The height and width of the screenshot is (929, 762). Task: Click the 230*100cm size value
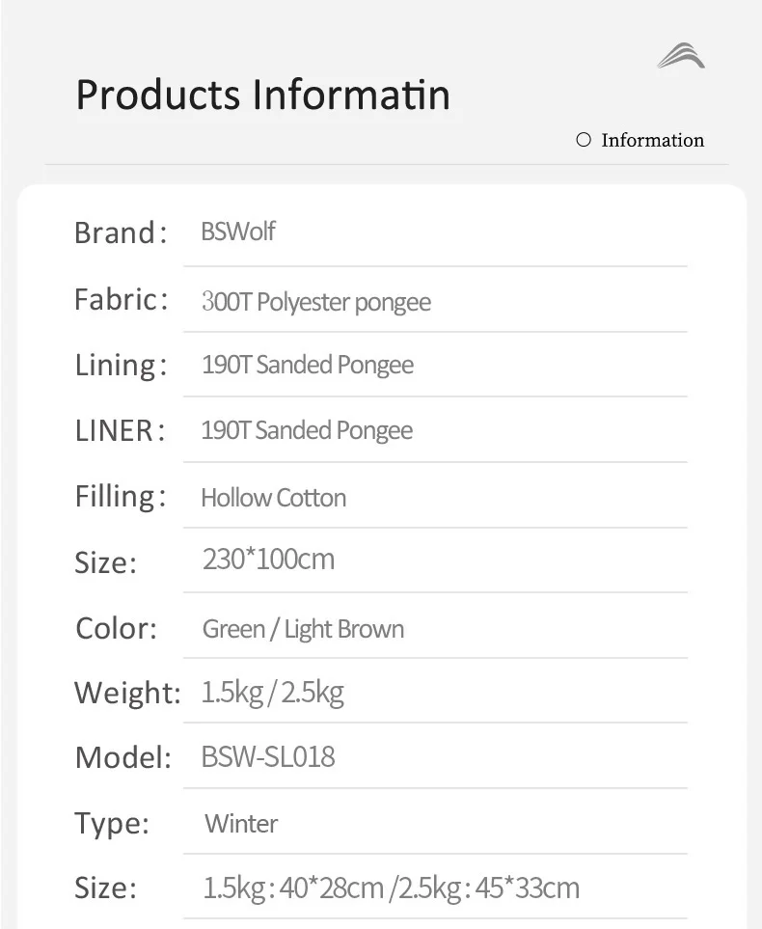(268, 559)
